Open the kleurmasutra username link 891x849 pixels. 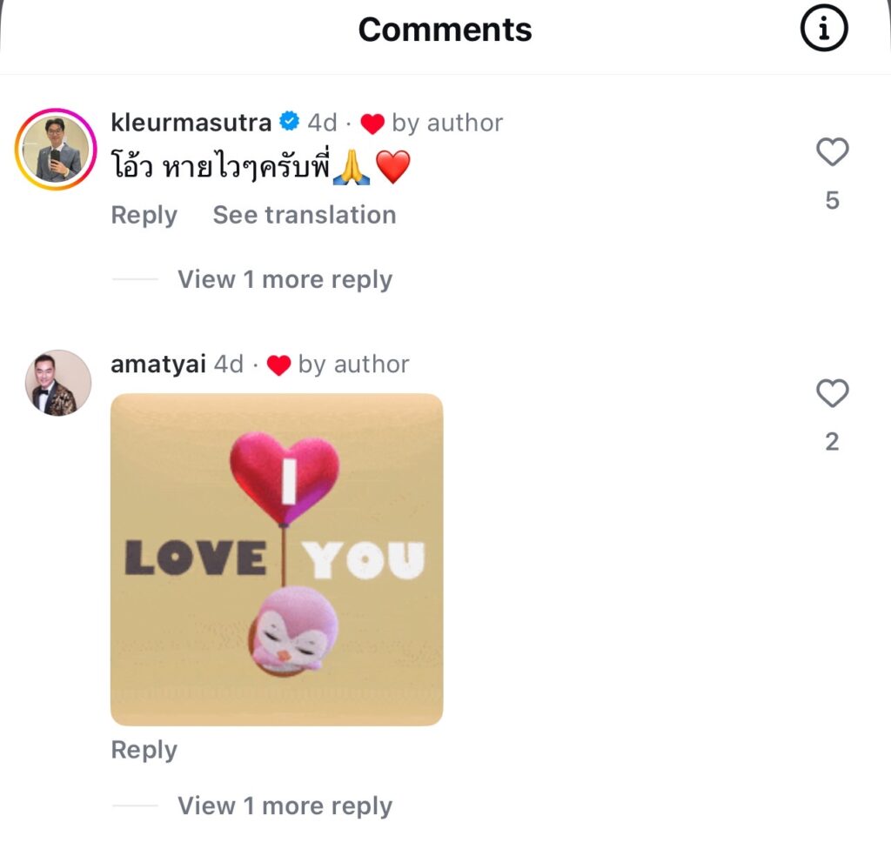tap(191, 123)
